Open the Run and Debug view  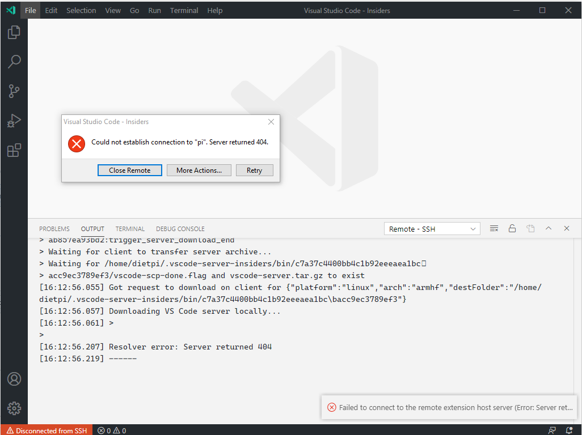tap(14, 121)
